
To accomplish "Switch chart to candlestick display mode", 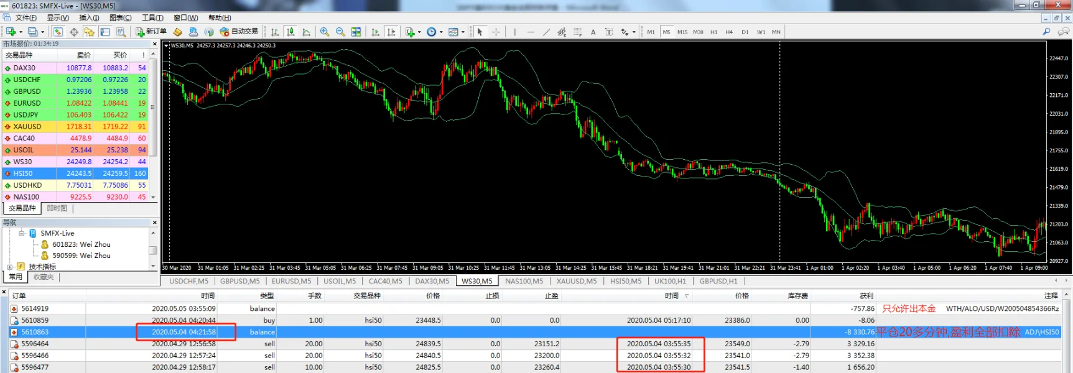I will pos(290,32).
